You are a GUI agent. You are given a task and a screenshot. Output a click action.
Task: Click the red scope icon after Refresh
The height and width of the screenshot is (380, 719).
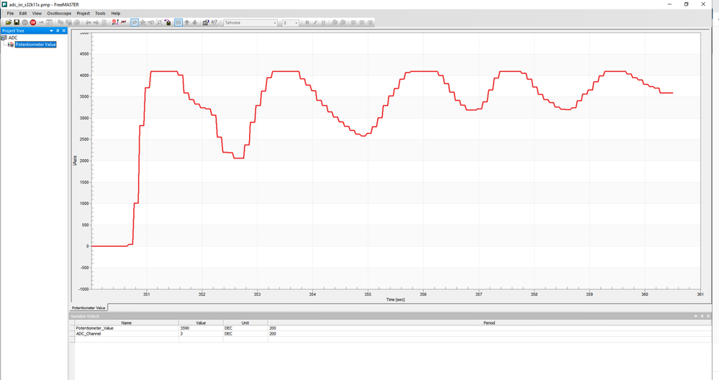click(x=115, y=22)
